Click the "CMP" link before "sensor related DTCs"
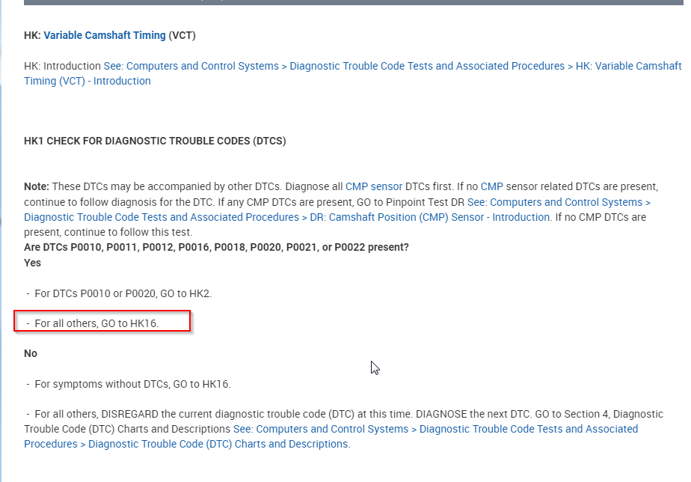 [x=491, y=186]
